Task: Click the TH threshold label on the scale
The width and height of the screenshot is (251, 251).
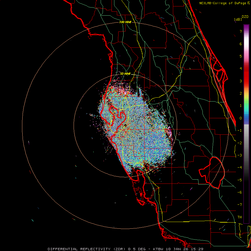Action: click(x=240, y=217)
